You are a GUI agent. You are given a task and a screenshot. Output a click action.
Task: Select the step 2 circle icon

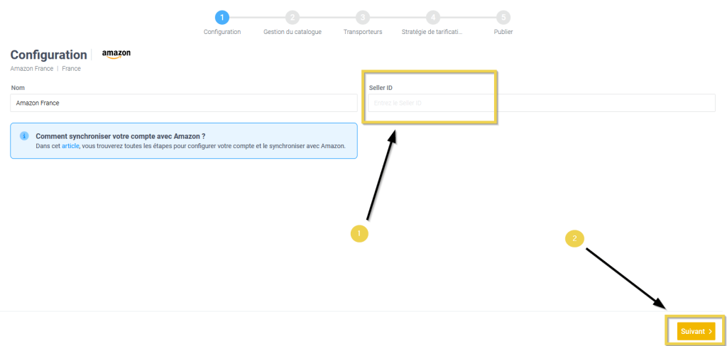(x=293, y=18)
